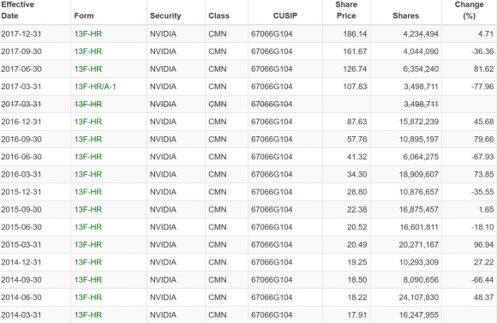
Task: Click the date cell 2015-06-30
Action: pos(21,227)
